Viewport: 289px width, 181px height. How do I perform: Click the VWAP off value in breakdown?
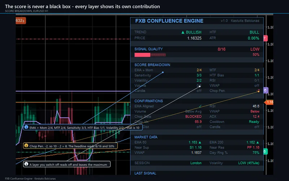click(257, 85)
